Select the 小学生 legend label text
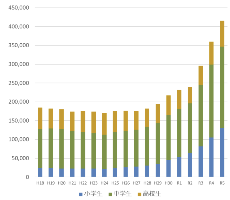230x200 pixels. (93, 194)
